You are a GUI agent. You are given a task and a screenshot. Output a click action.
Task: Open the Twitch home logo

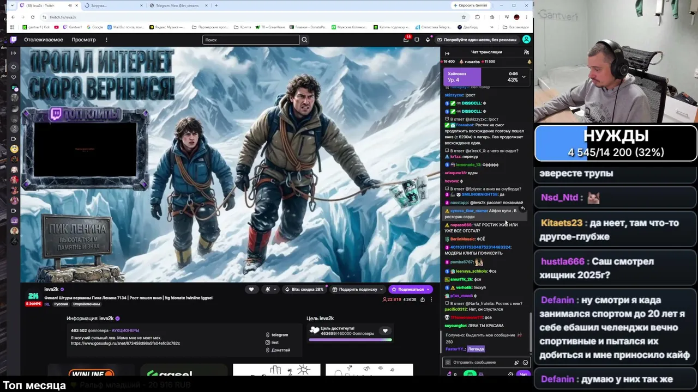pos(14,40)
